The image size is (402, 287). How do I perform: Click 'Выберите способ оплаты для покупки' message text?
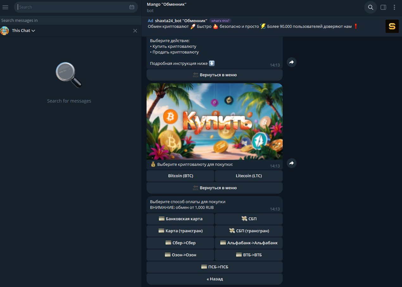[188, 202]
